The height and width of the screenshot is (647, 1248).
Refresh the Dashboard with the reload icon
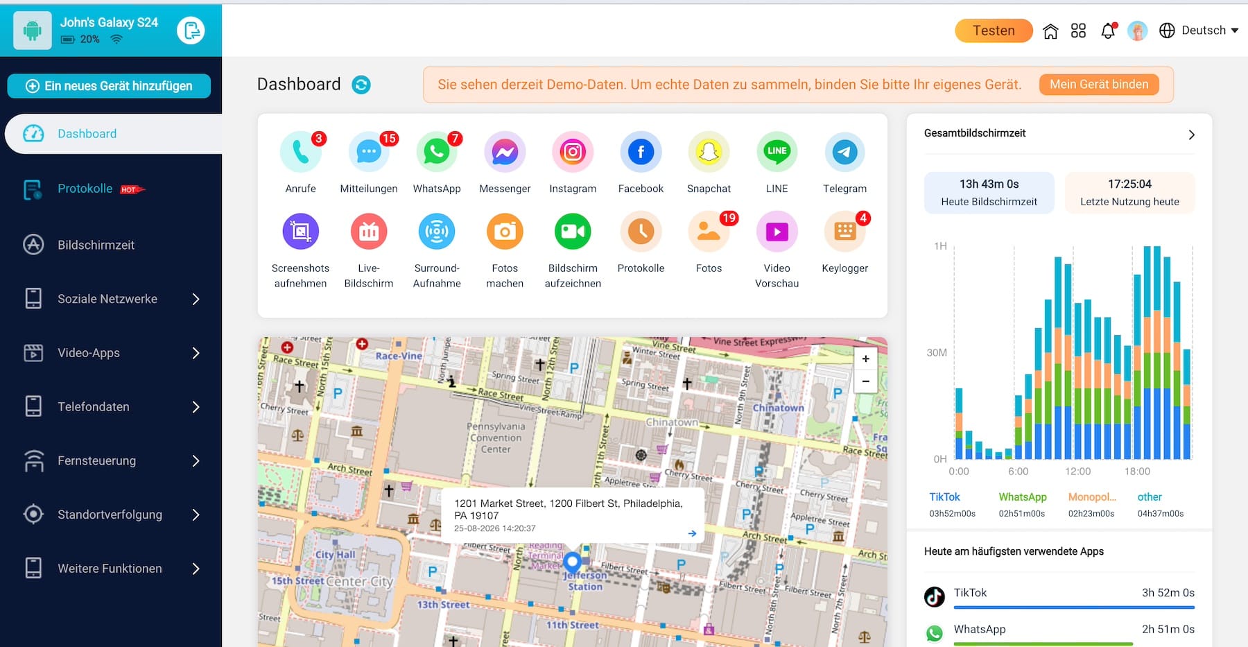coord(361,85)
